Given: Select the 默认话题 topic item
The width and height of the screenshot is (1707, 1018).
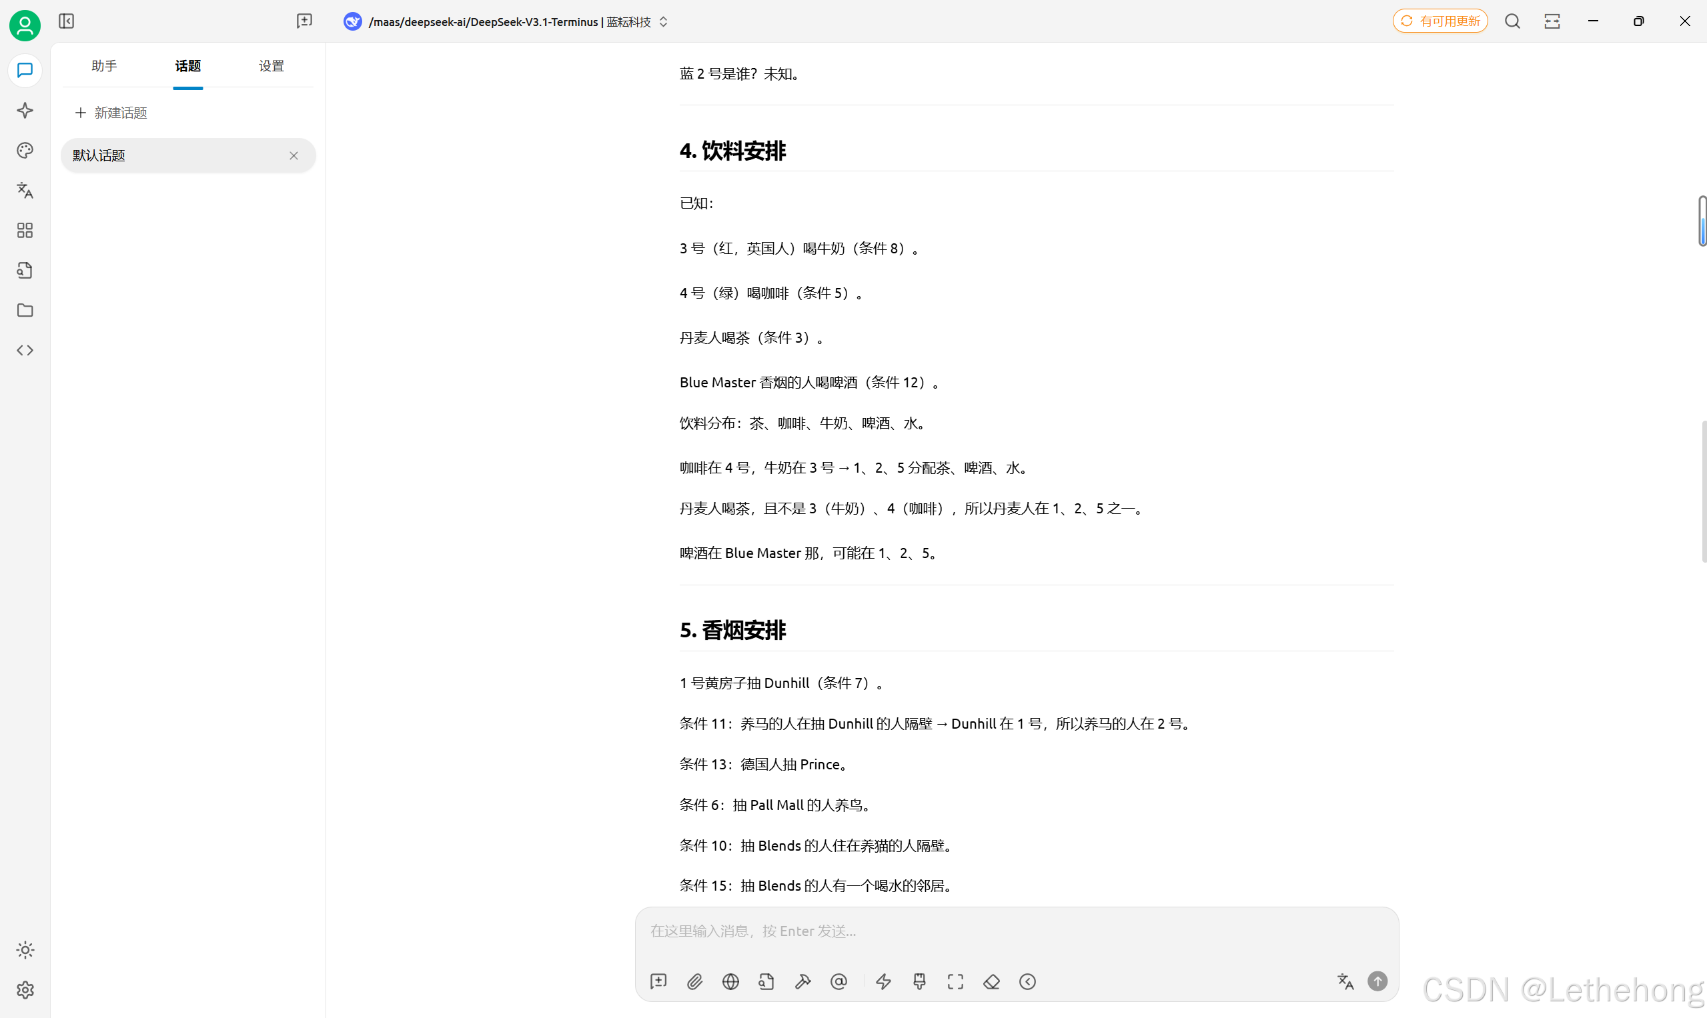Looking at the screenshot, I should pos(188,156).
